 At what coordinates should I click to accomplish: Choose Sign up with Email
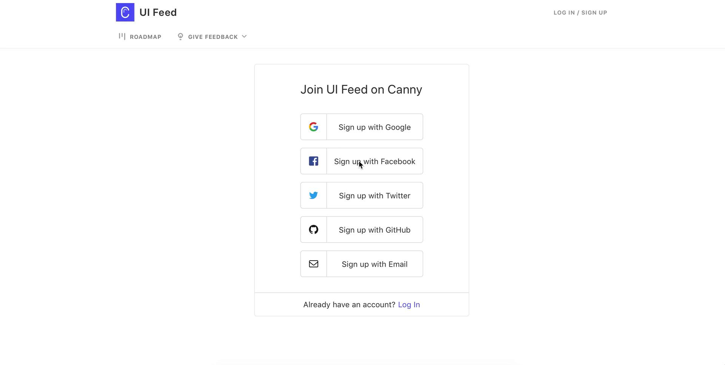[374, 264]
